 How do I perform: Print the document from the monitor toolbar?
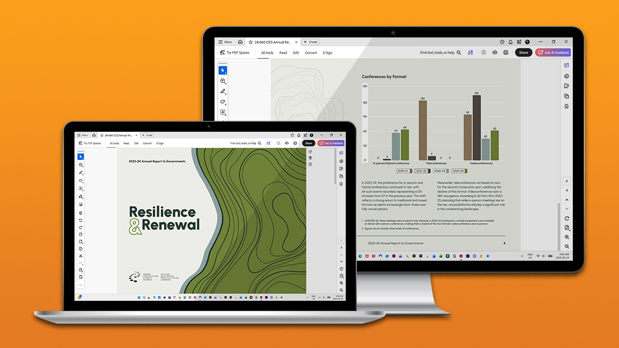coord(506,53)
